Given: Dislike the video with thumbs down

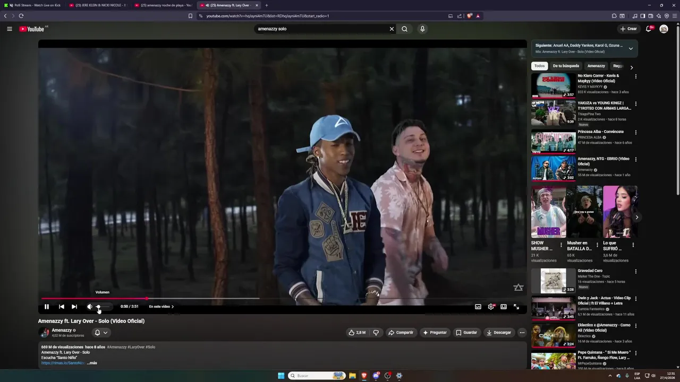Looking at the screenshot, I should click(376, 333).
